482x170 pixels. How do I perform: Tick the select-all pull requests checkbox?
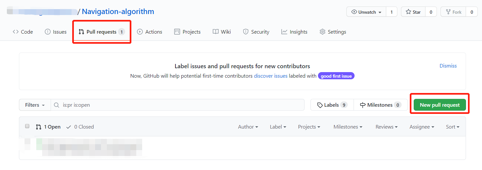click(x=27, y=126)
